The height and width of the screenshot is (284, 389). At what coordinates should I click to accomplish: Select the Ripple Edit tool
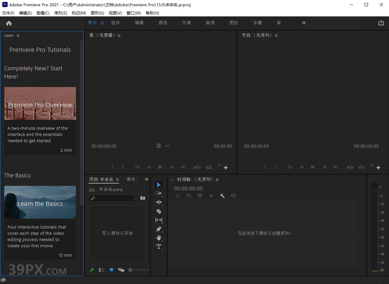click(159, 202)
